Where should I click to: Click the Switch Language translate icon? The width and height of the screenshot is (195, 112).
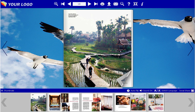(157, 90)
